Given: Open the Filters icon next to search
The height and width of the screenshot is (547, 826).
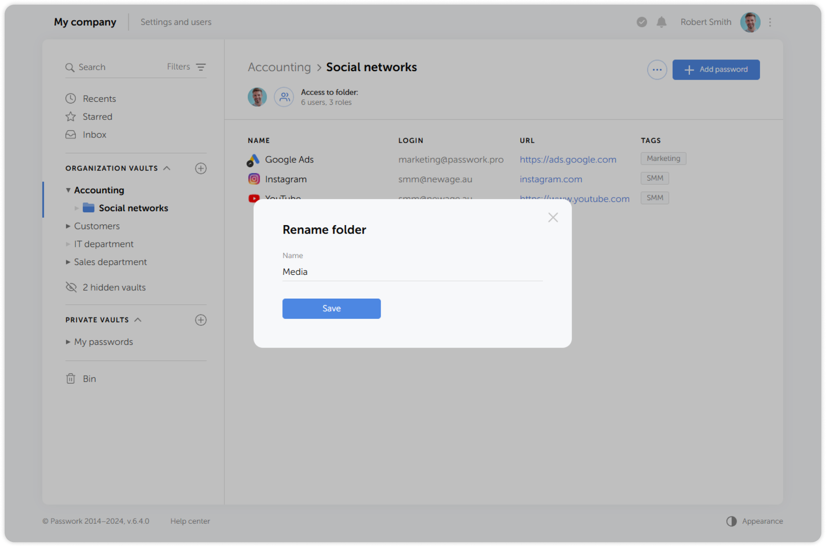Looking at the screenshot, I should [201, 67].
